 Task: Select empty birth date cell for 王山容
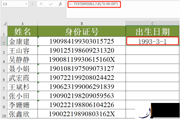coord(152,50)
